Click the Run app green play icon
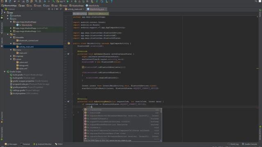This screenshot has width=262, height=147. point(68,1)
